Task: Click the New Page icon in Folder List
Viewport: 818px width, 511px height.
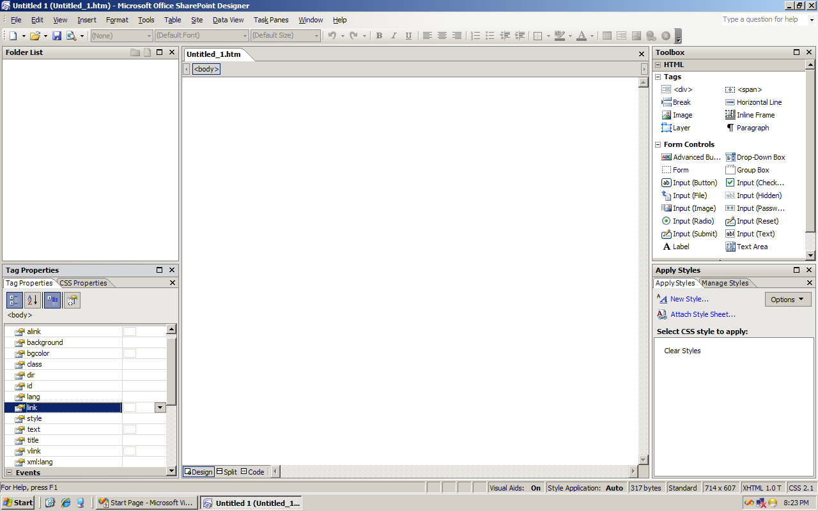Action: point(147,52)
